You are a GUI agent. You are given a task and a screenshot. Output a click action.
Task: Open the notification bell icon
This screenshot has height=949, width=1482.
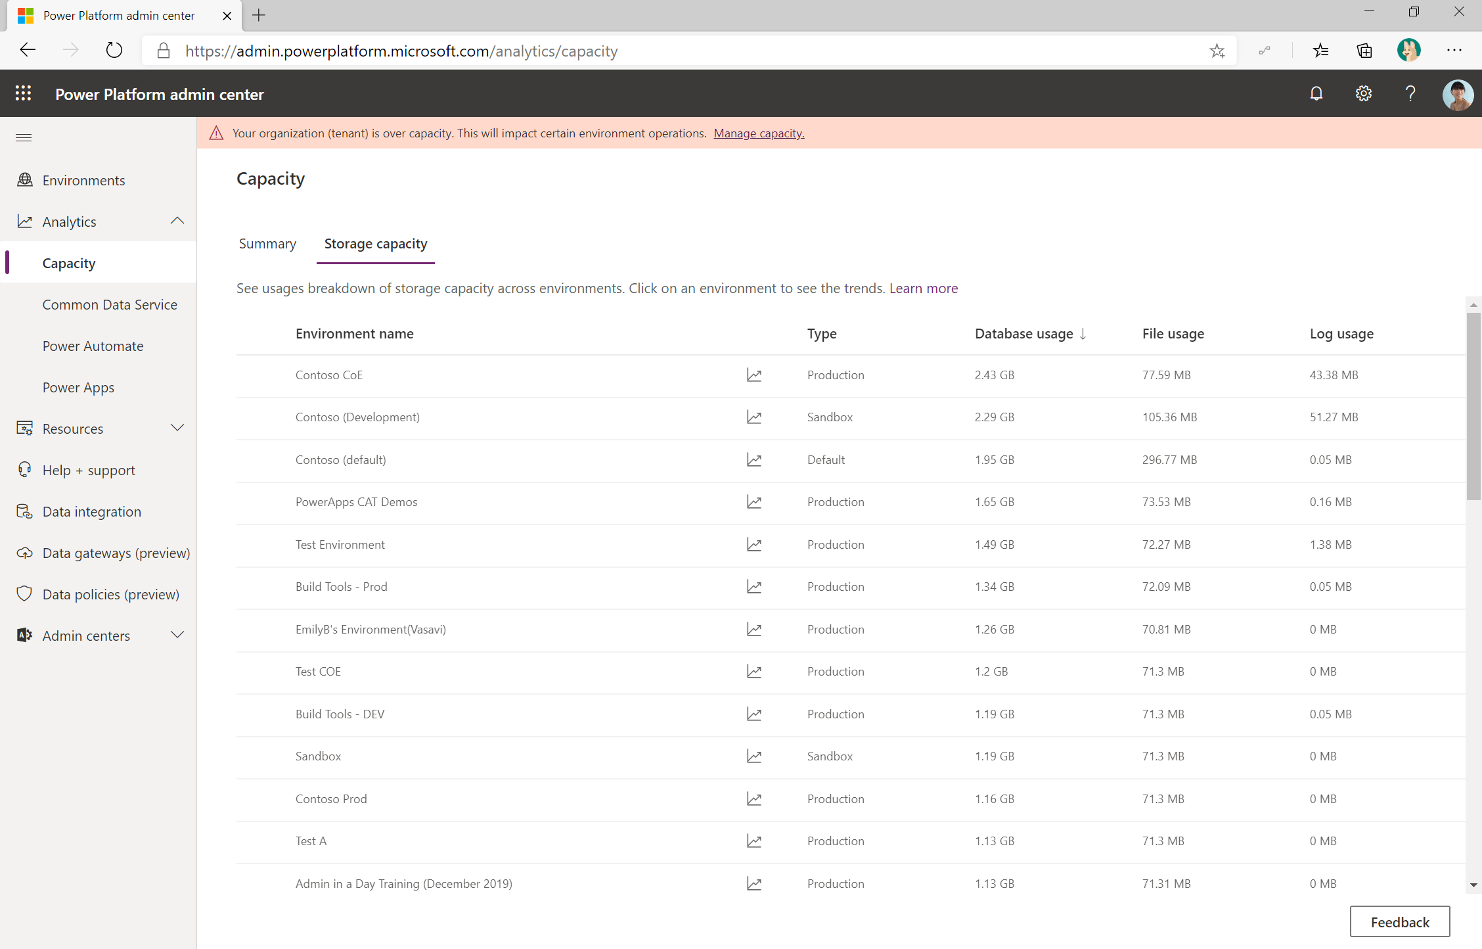click(x=1316, y=95)
